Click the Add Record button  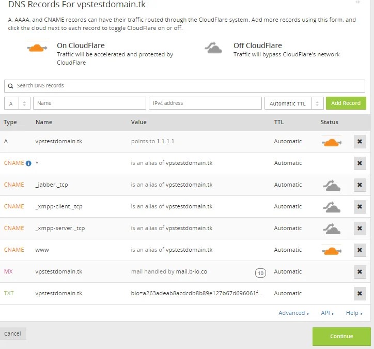pyautogui.click(x=346, y=103)
